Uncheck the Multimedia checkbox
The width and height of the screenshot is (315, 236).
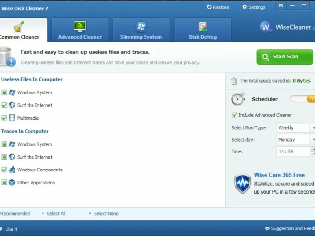point(4,118)
